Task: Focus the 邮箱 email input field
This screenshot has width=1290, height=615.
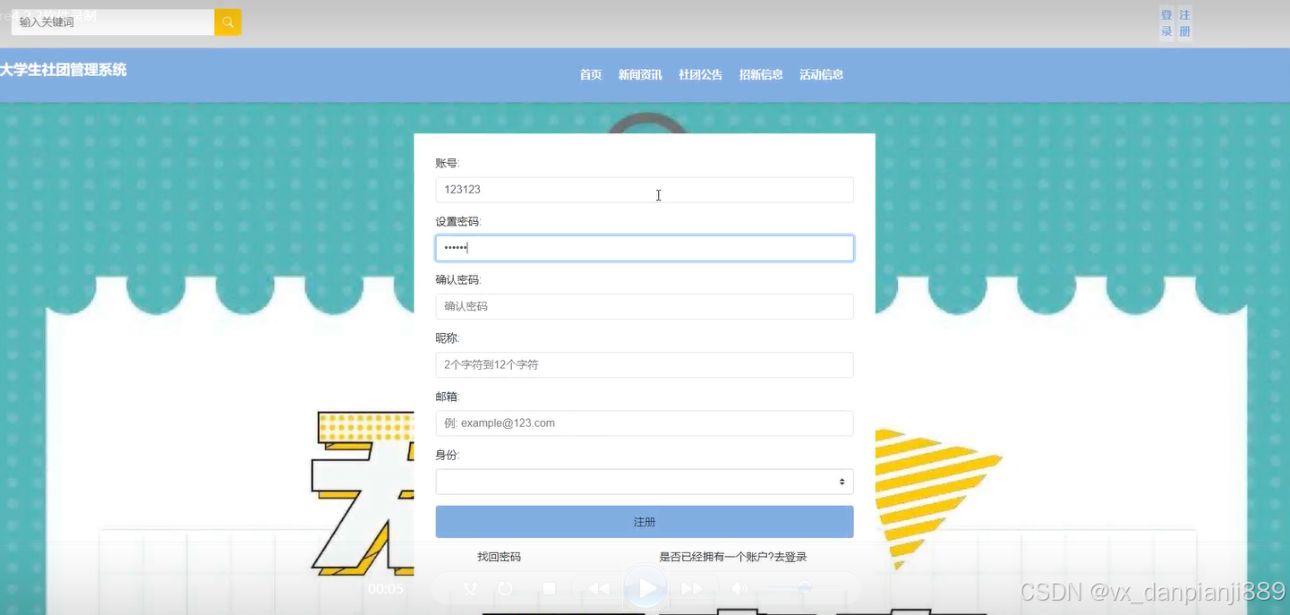Action: (x=645, y=423)
